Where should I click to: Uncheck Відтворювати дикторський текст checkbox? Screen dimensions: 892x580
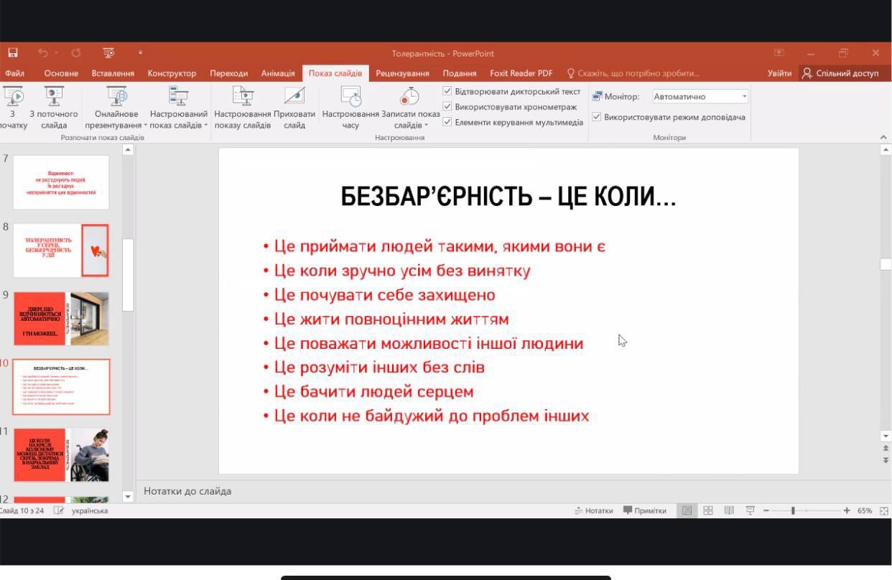click(447, 92)
